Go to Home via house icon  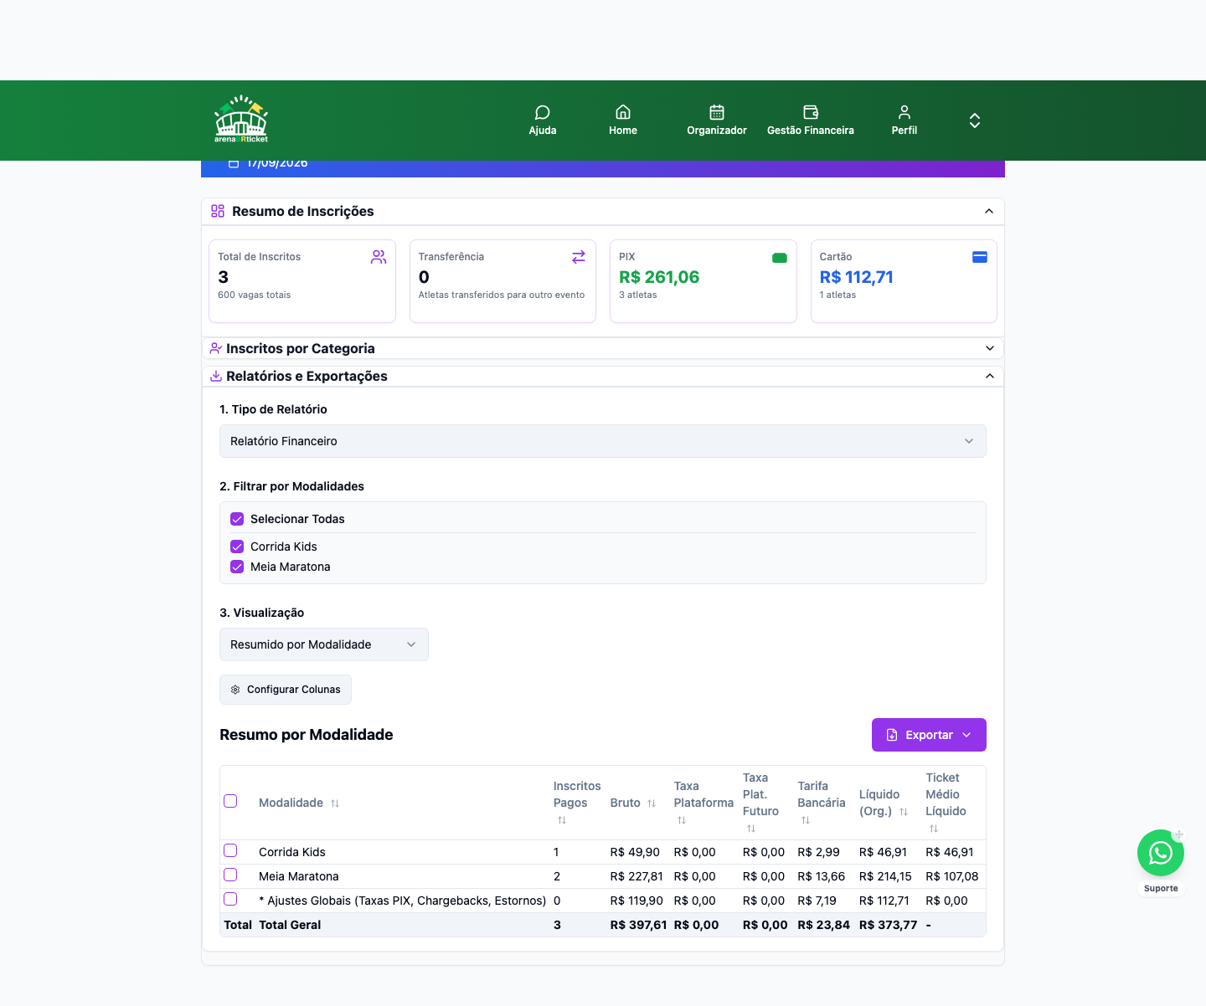[x=623, y=112]
